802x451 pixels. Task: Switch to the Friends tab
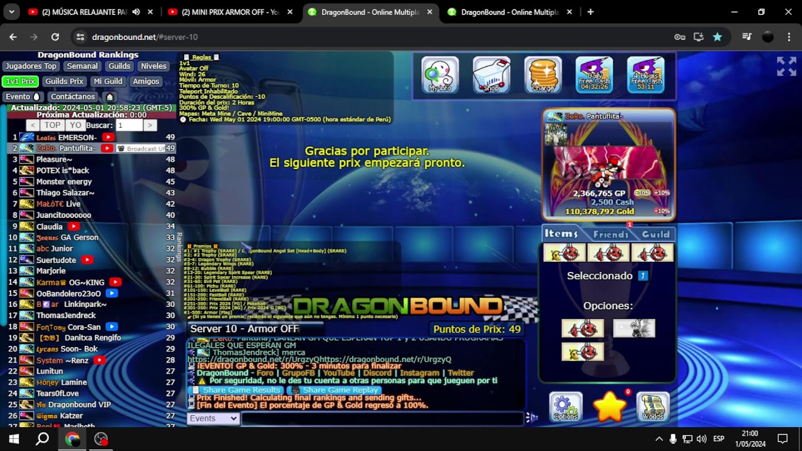[611, 234]
